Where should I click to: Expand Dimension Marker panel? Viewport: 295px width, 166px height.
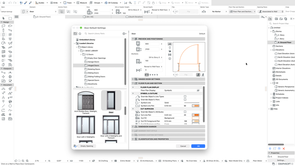[x=133, y=127]
